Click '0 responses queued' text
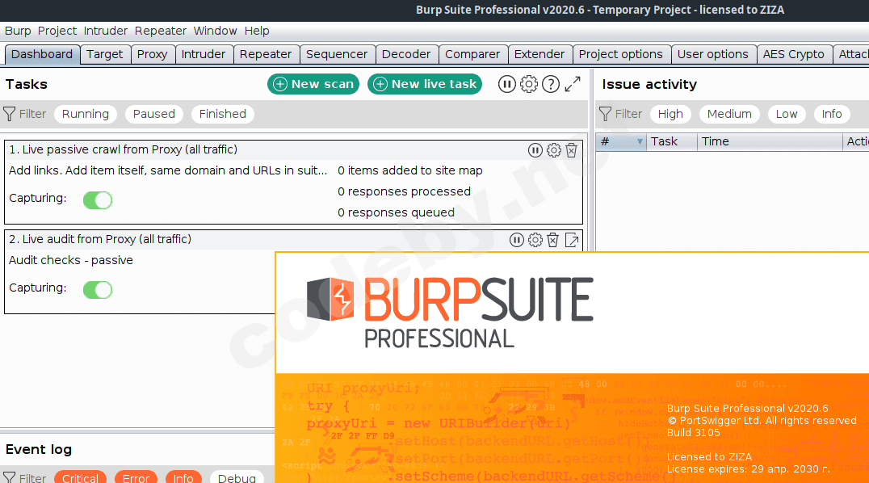This screenshot has width=869, height=483. (x=396, y=213)
